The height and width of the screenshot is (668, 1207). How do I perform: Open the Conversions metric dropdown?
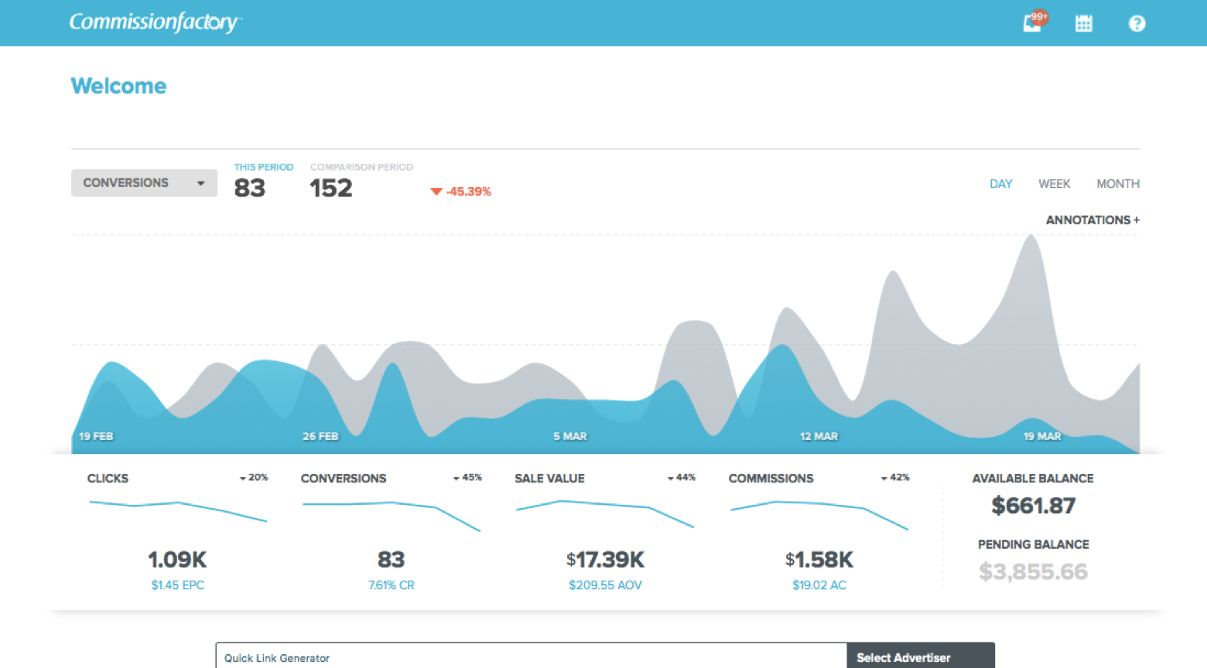click(x=144, y=183)
